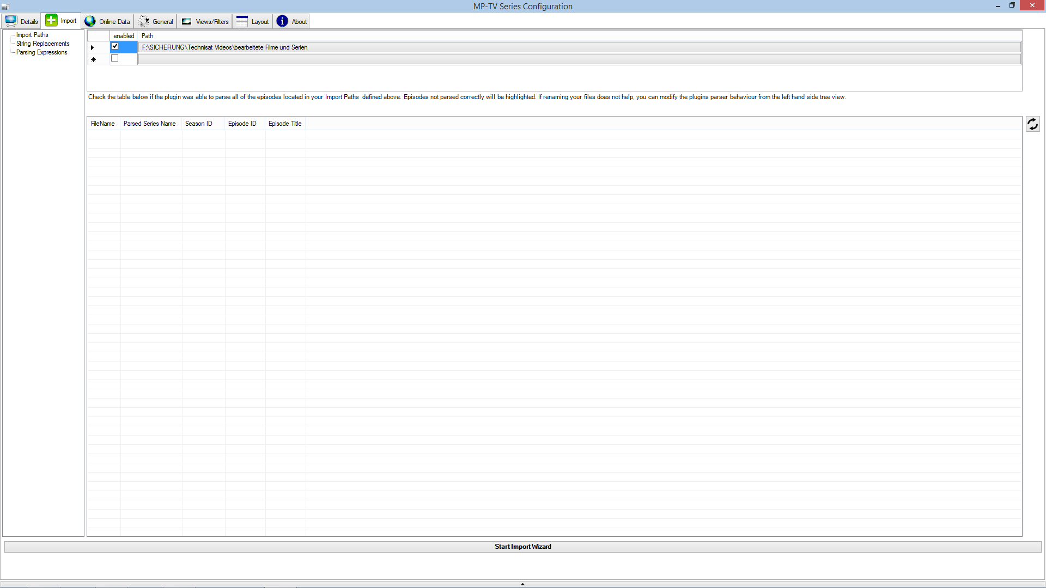Click the Online Data globe icon

click(90, 21)
